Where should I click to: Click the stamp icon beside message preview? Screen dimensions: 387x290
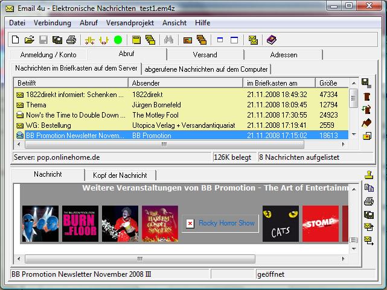coord(368,175)
